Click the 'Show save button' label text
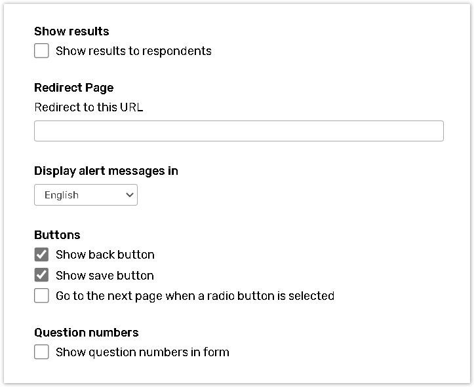The image size is (474, 387). click(105, 275)
